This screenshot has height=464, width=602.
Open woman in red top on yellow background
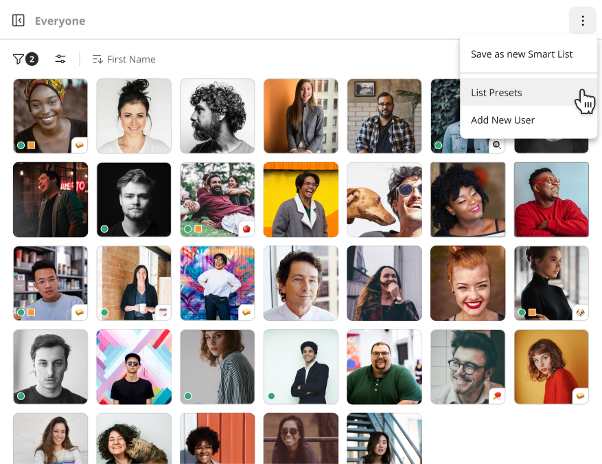tap(551, 367)
